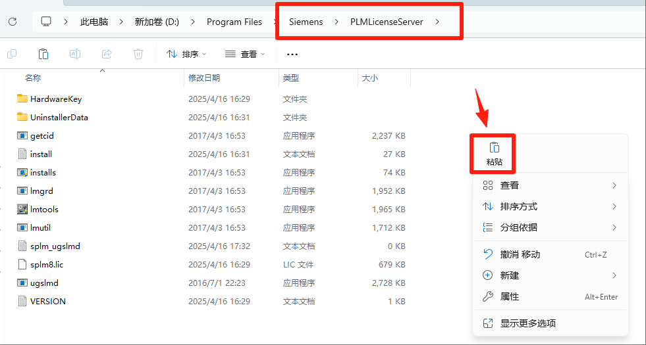The image size is (646, 345).
Task: Choose 显示更多选项 in context menu
Action: point(527,323)
